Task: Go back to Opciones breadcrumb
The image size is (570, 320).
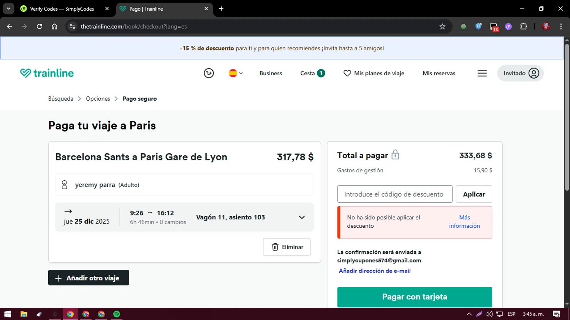Action: point(98,99)
